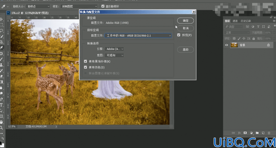Select the Zoom magnifier tool
This screenshot has width=276, height=148.
2,128
